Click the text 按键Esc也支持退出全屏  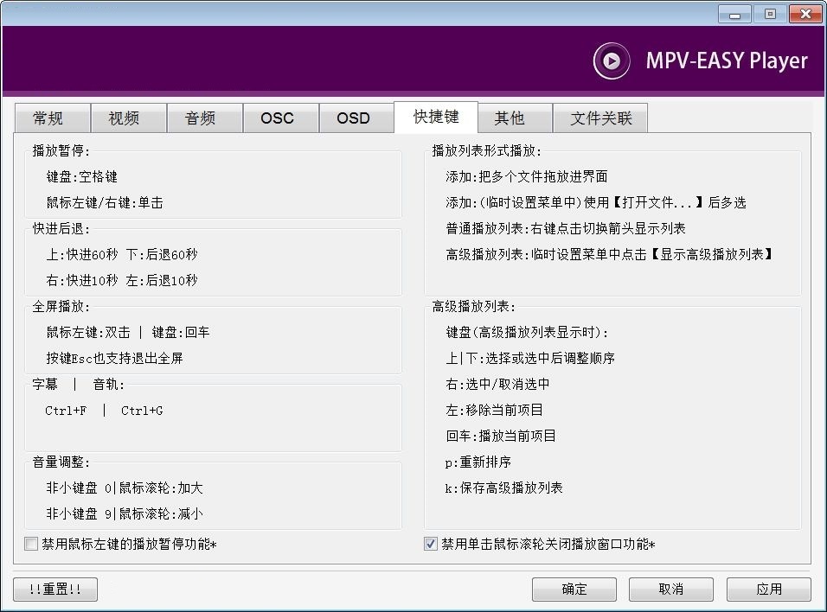point(114,359)
